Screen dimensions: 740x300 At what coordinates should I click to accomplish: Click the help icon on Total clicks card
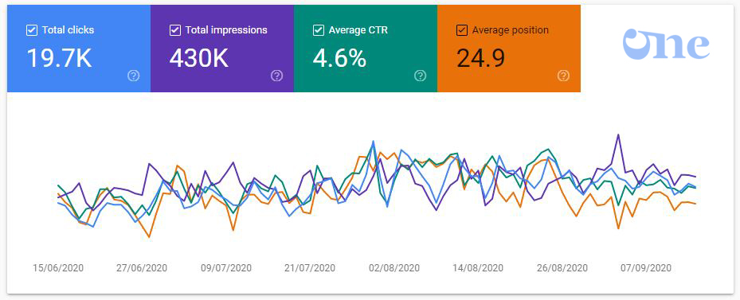tap(134, 76)
